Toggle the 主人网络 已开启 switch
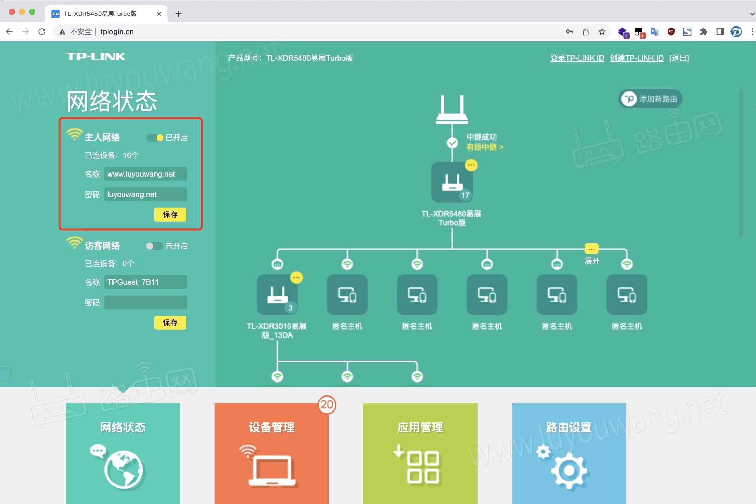Screen dimensions: 756x504 coord(153,137)
